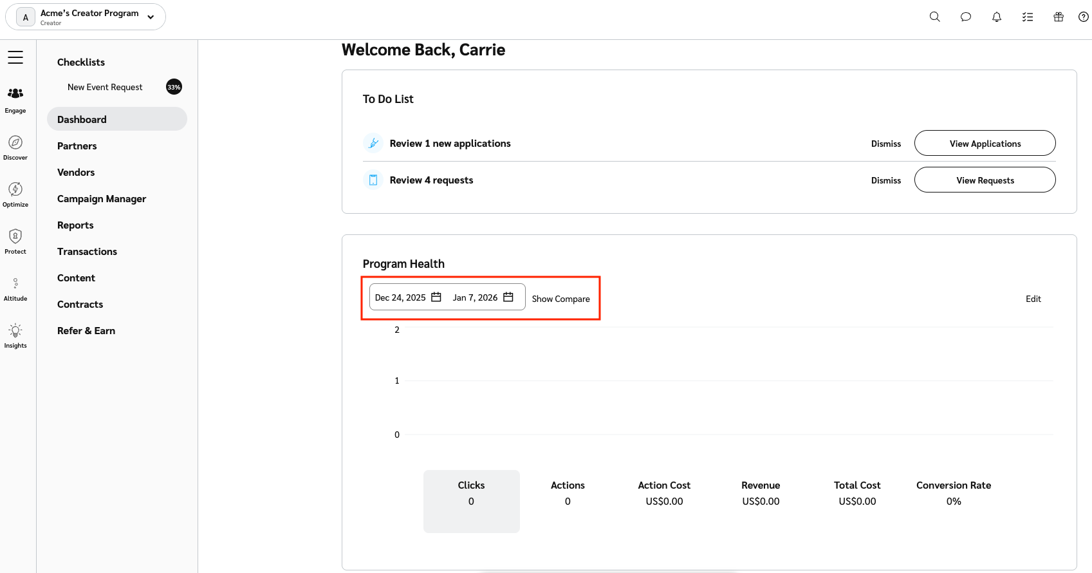1092x573 pixels.
Task: Toggle the hamburger navigation menu
Action: click(x=15, y=57)
